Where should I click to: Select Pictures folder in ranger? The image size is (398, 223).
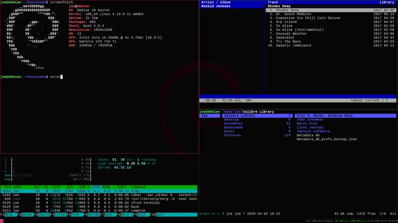(x=257, y=135)
